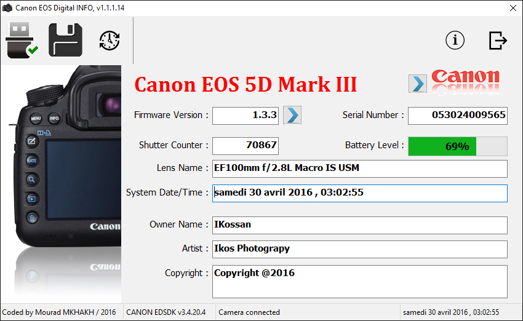The image size is (523, 321).
Task: Click the 'Firmware Version :' label
Action: [x=171, y=115]
